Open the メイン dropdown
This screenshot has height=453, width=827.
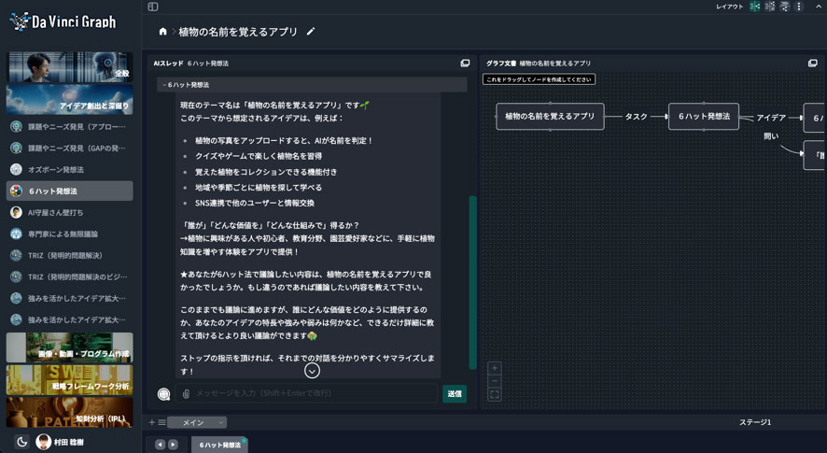(x=197, y=422)
